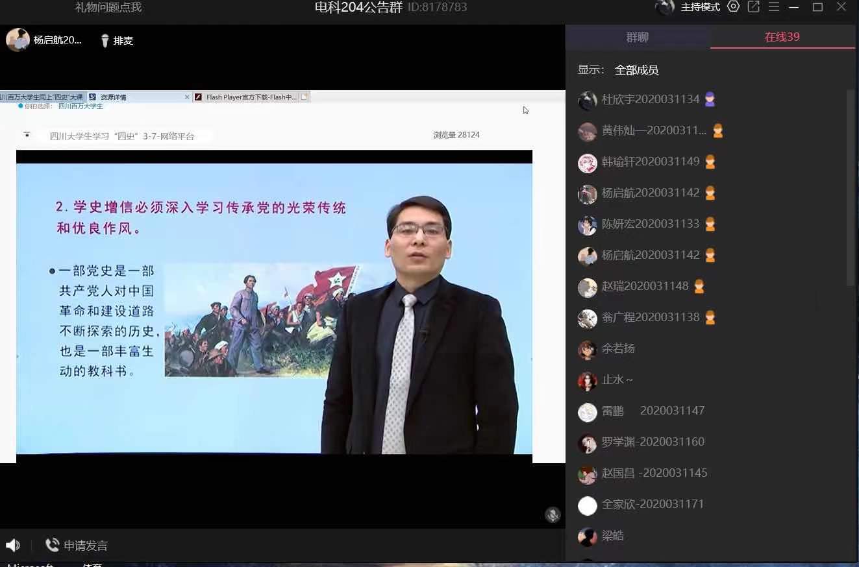Screen dimensions: 859x567
Task: Click the share/pop-out icon near 主持模式
Action: tap(753, 6)
